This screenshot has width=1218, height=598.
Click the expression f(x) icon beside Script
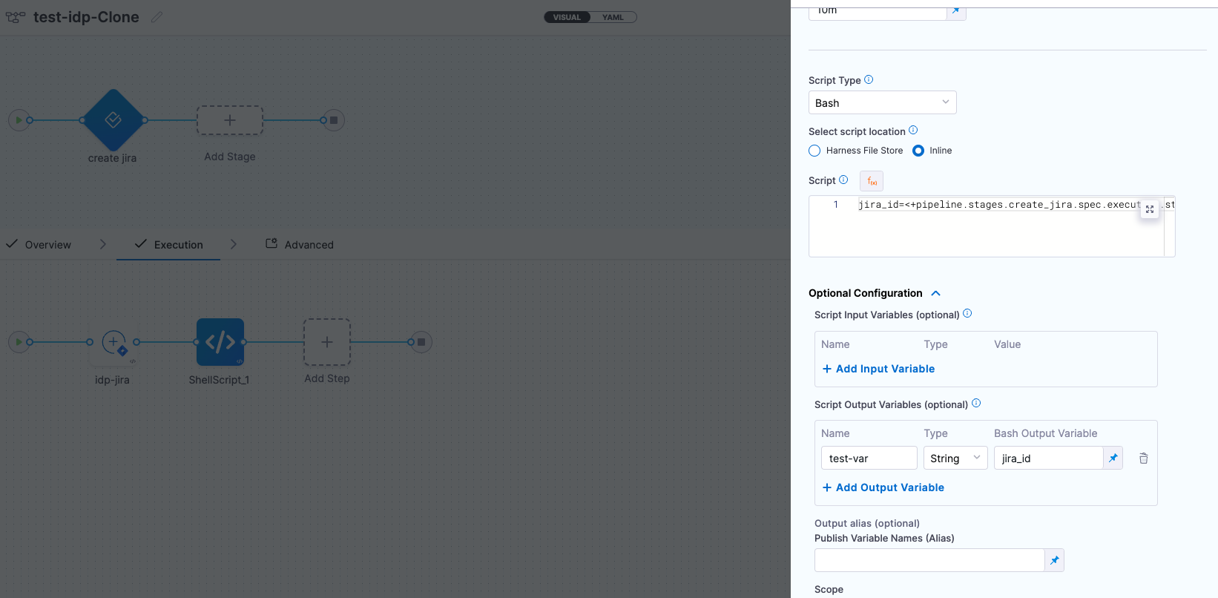pyautogui.click(x=872, y=181)
